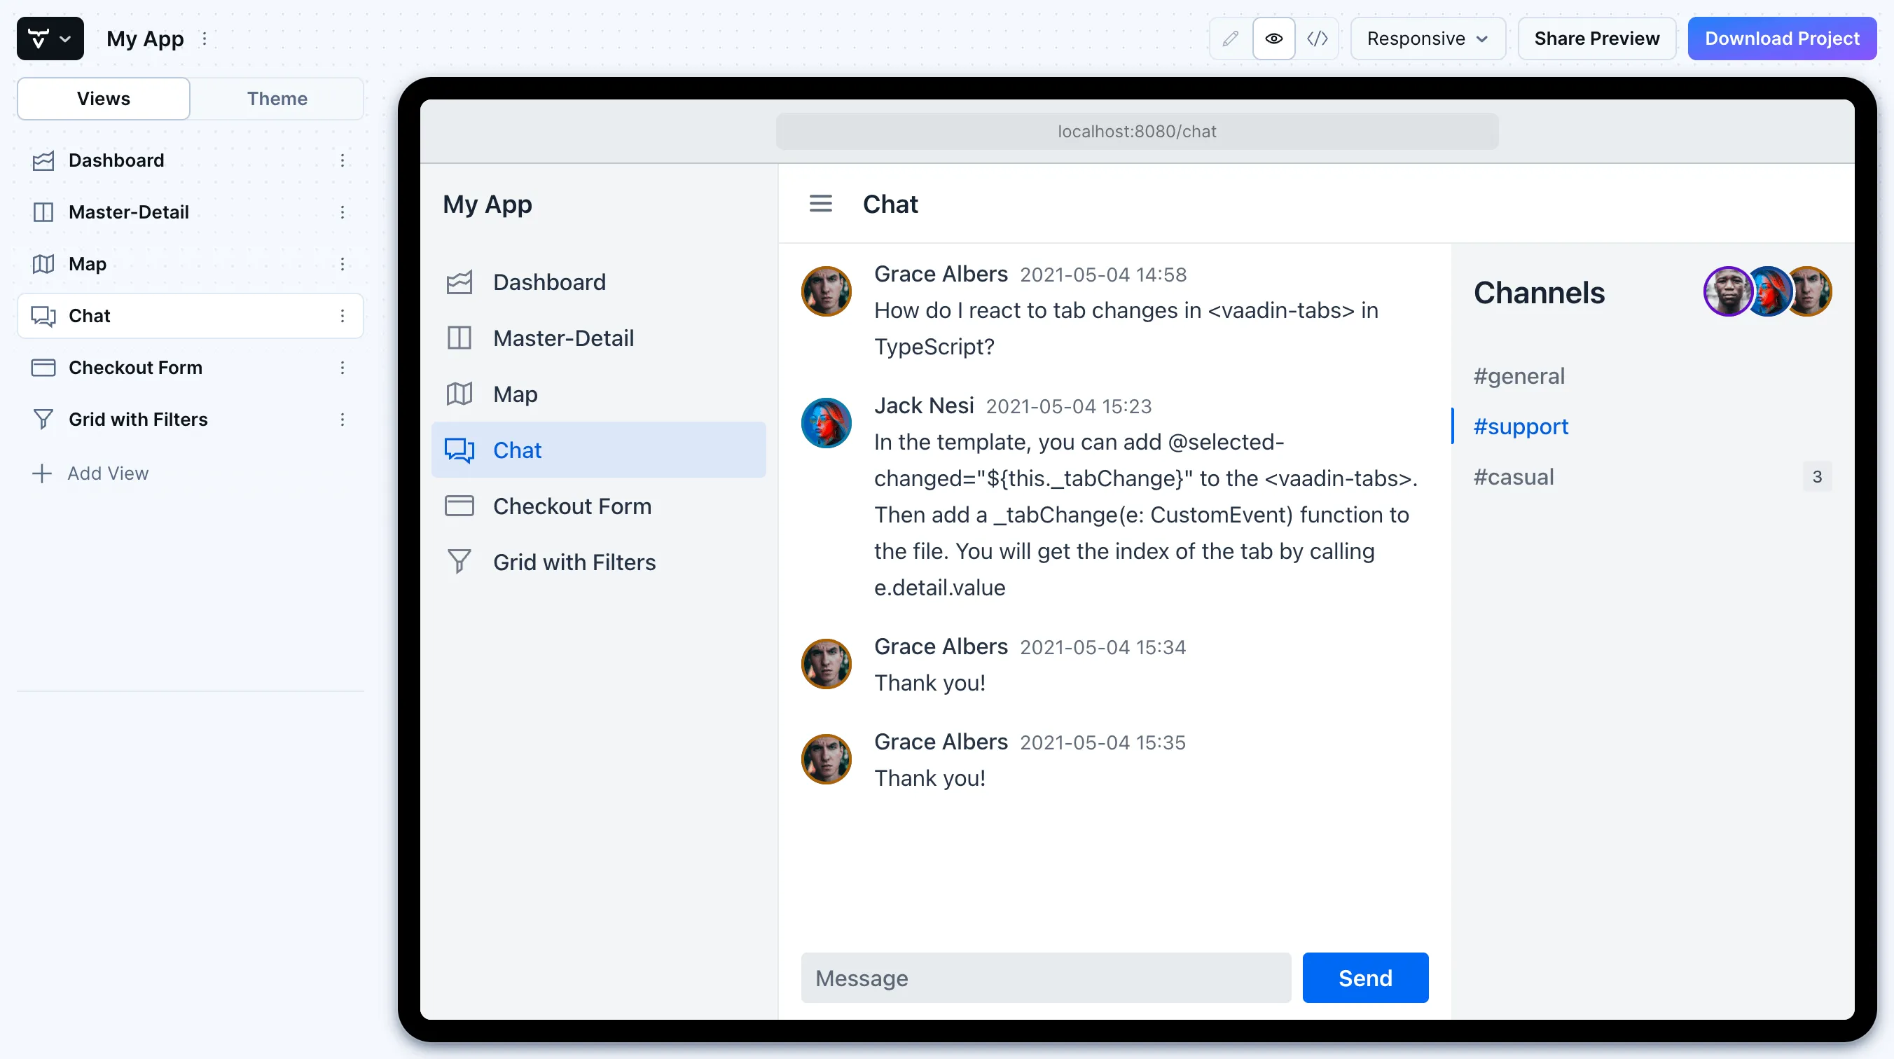Open the Responsive viewport dropdown

click(1427, 39)
